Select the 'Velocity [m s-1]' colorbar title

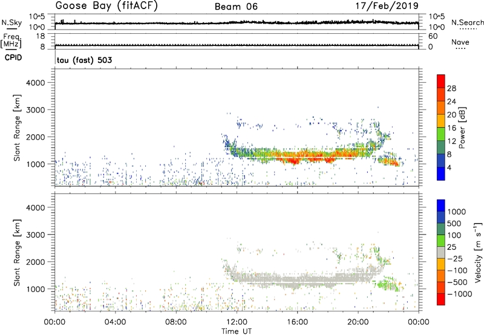pyautogui.click(x=478, y=252)
